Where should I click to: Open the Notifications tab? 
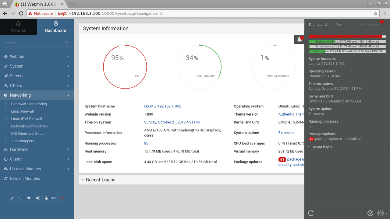(x=370, y=25)
